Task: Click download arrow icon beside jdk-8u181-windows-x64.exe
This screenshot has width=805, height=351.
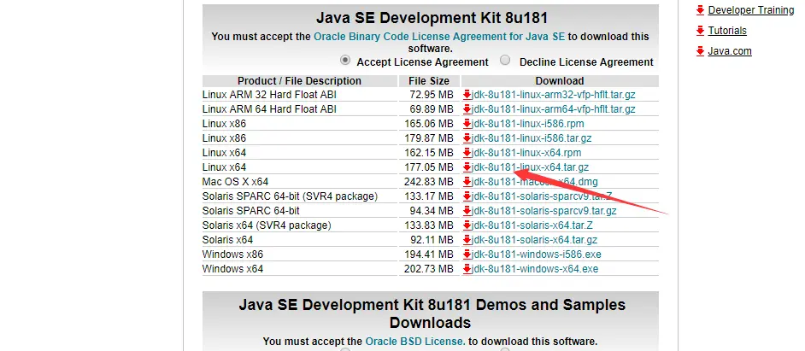Action: 467,269
